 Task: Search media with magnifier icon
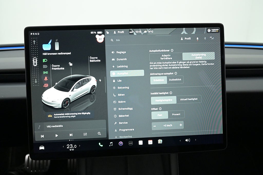coord(99,134)
